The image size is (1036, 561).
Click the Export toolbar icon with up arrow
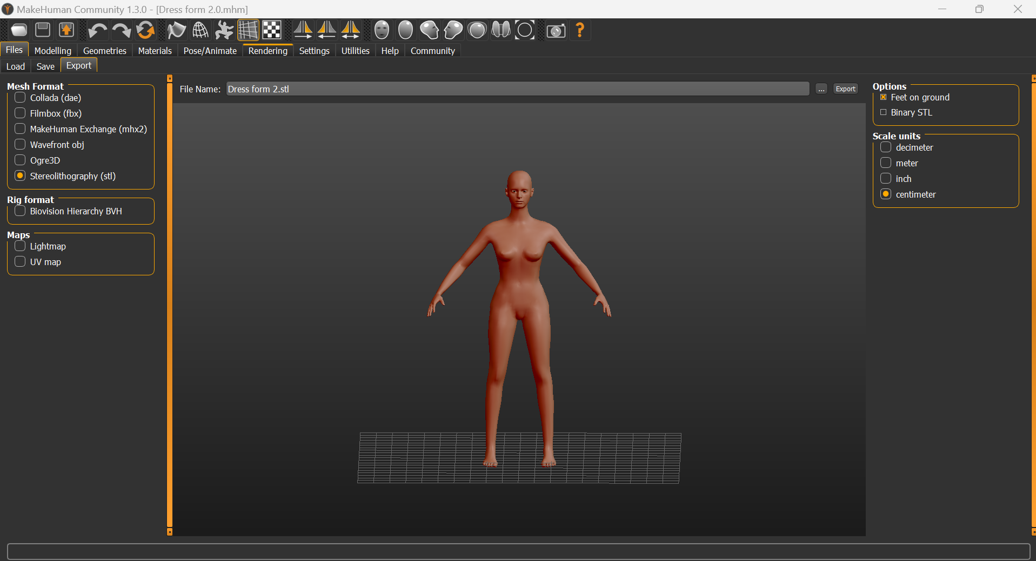click(66, 30)
